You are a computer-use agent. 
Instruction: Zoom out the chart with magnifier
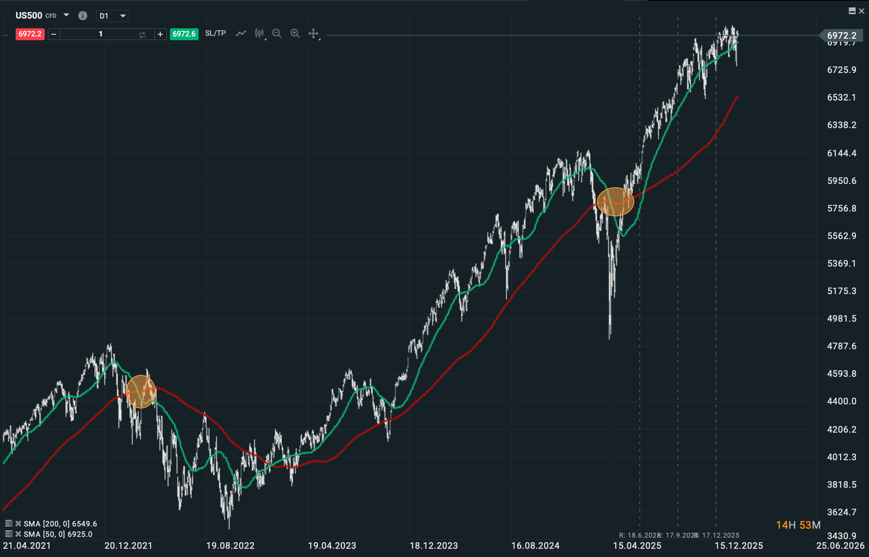pos(276,34)
